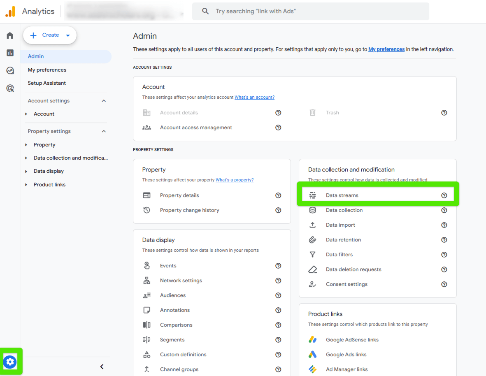Open the What's an account? link

click(254, 97)
